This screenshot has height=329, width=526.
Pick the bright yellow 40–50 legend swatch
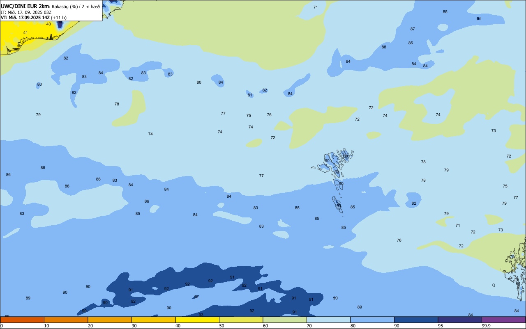[x=197, y=320]
